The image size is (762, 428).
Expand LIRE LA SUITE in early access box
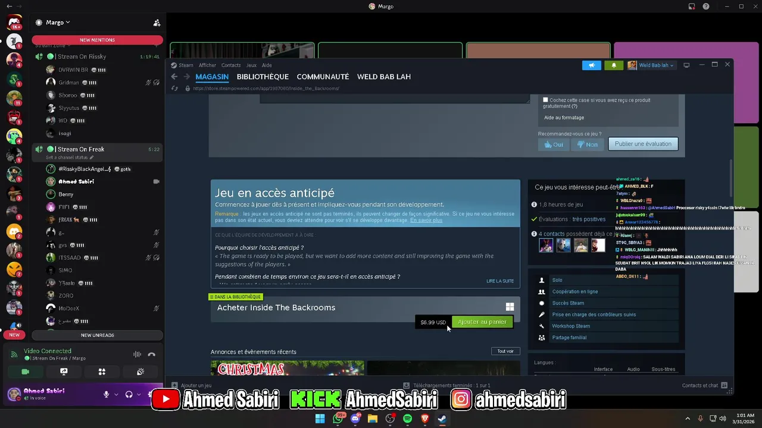pos(500,281)
